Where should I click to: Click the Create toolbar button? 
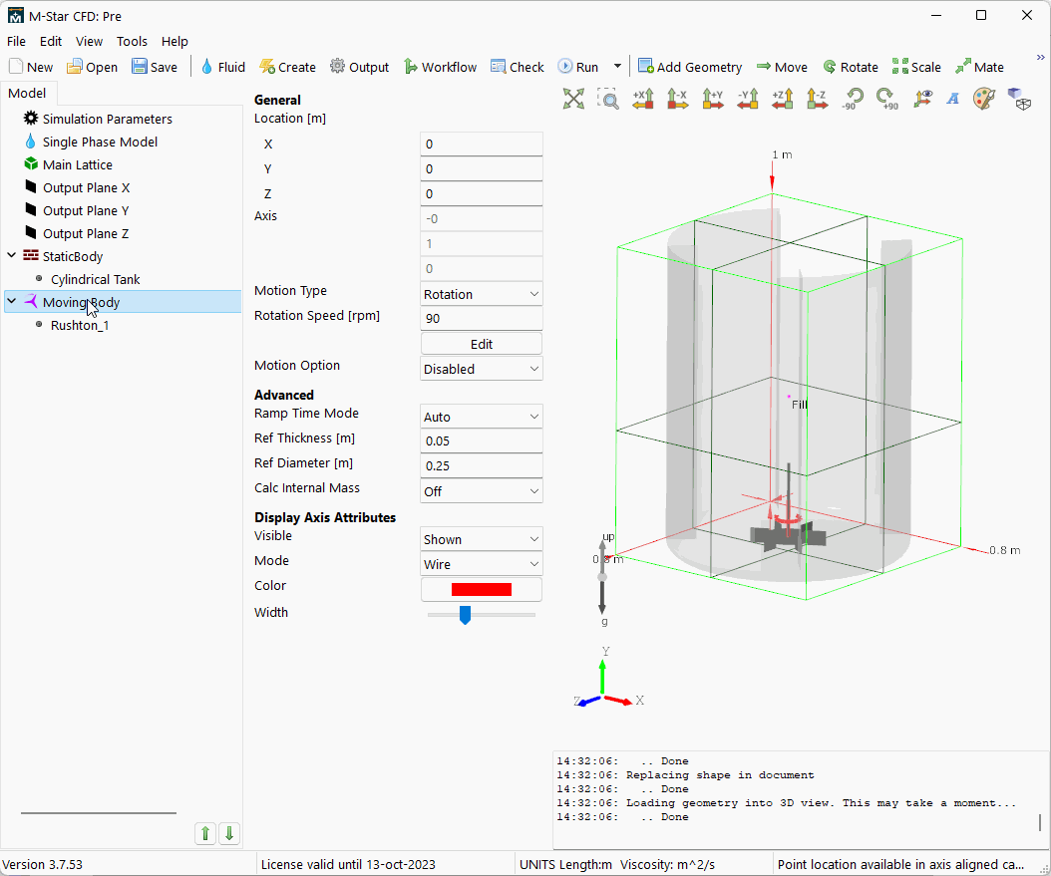coord(287,67)
